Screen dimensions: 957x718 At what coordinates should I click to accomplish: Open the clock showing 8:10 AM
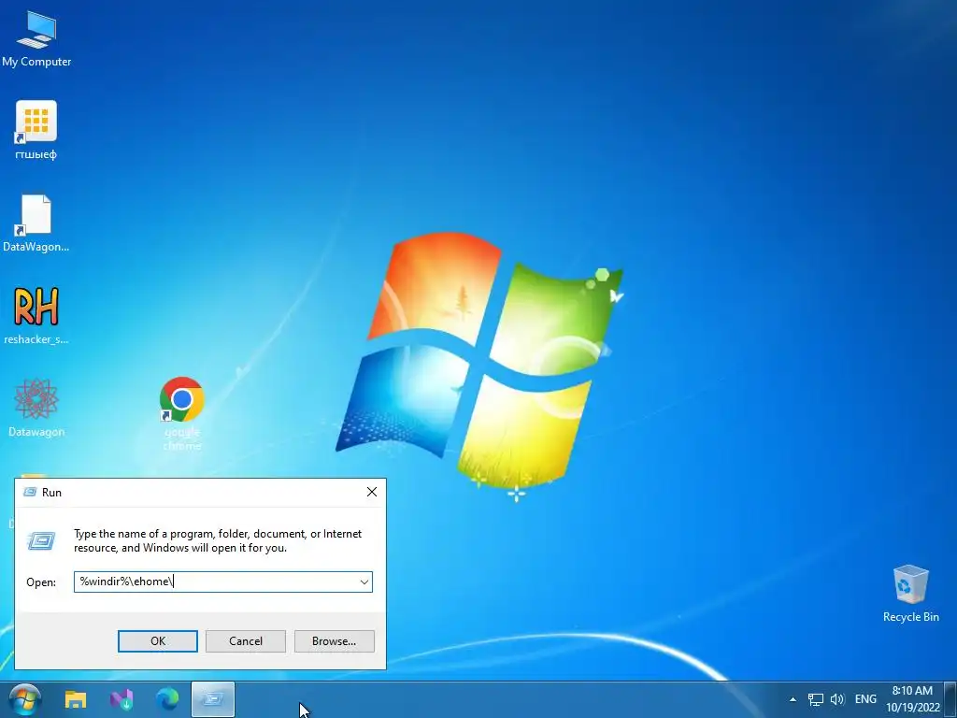click(912, 699)
